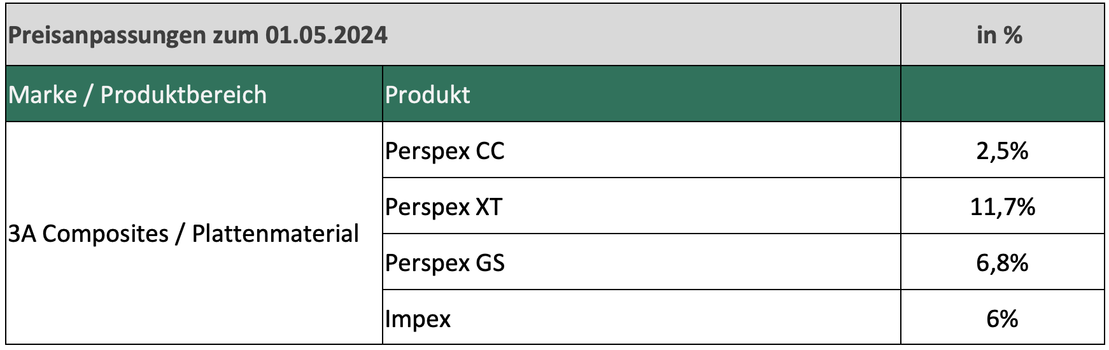Select the word zum in the title row

pos(235,35)
